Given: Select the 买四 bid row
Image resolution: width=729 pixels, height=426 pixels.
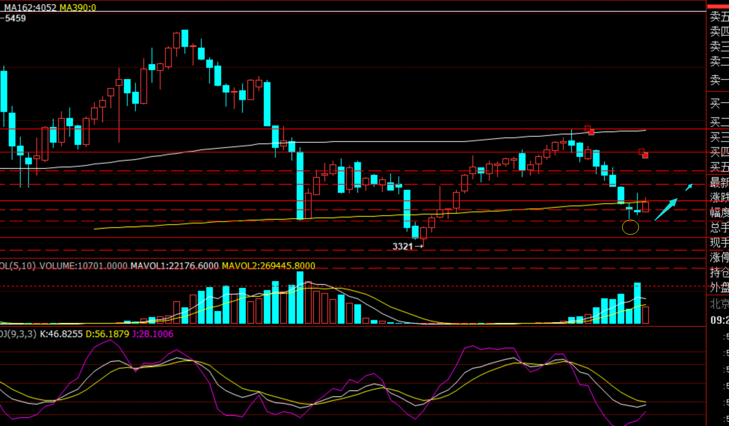Looking at the screenshot, I should (x=719, y=152).
